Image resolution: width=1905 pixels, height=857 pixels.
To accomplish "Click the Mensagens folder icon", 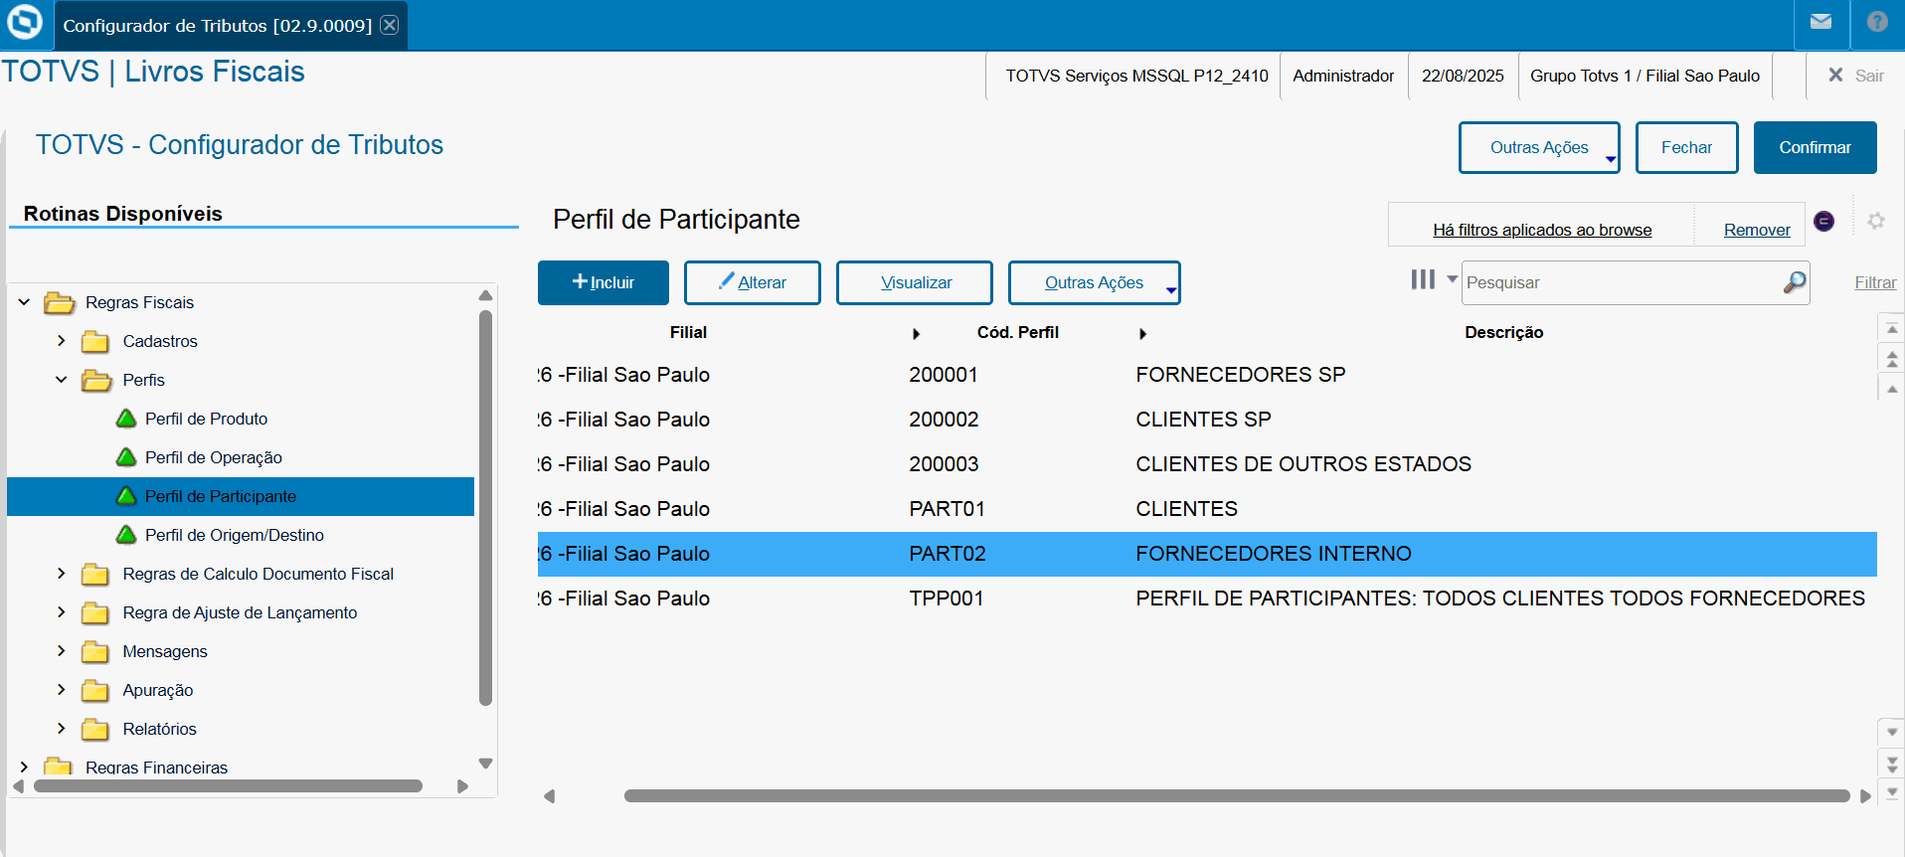I will coord(95,652).
